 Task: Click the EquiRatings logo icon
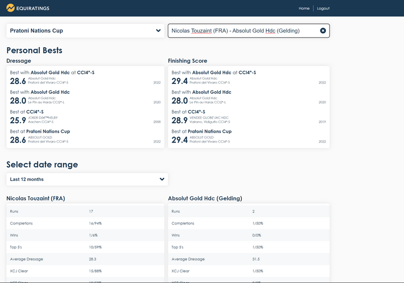coord(10,8)
